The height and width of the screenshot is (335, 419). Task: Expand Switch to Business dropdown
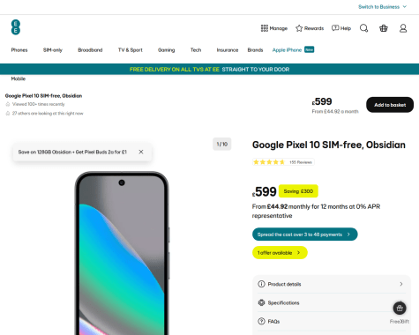[382, 7]
